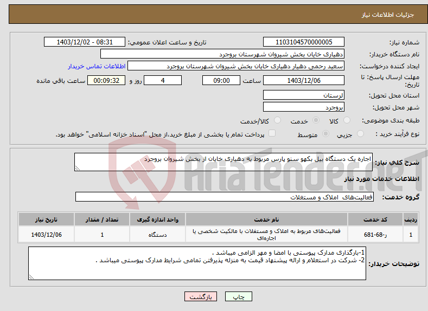Screen dimensions: 428x311
Task: Click the response deadline date 1403/12/06 field
Action: pyautogui.click(x=304, y=80)
